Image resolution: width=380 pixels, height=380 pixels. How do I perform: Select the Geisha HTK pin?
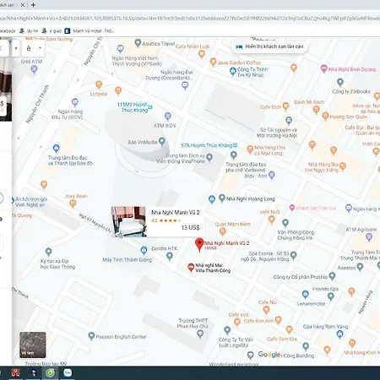click(x=170, y=256)
